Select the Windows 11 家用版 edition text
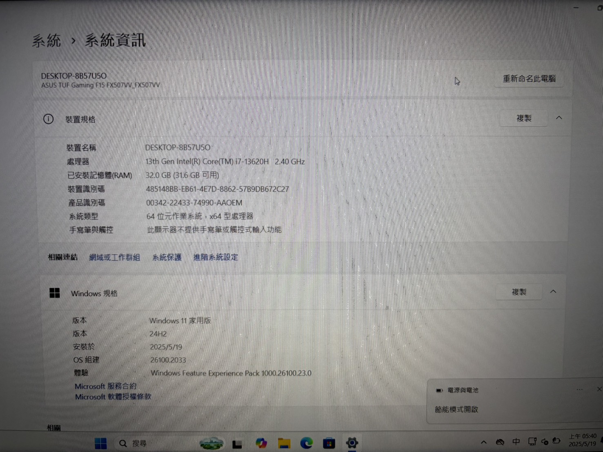The width and height of the screenshot is (603, 452). pos(180,321)
